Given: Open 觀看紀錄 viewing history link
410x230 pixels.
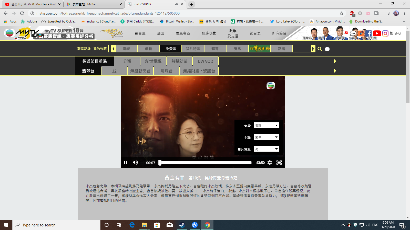Looking at the screenshot, I should [84, 49].
